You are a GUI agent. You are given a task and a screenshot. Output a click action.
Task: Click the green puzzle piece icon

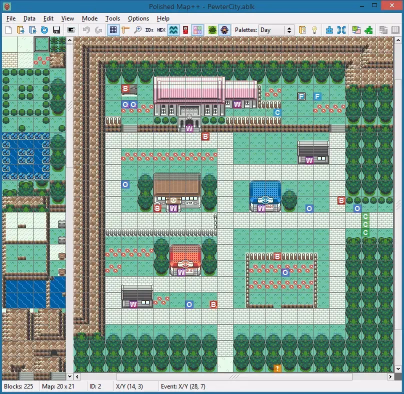coord(368,30)
